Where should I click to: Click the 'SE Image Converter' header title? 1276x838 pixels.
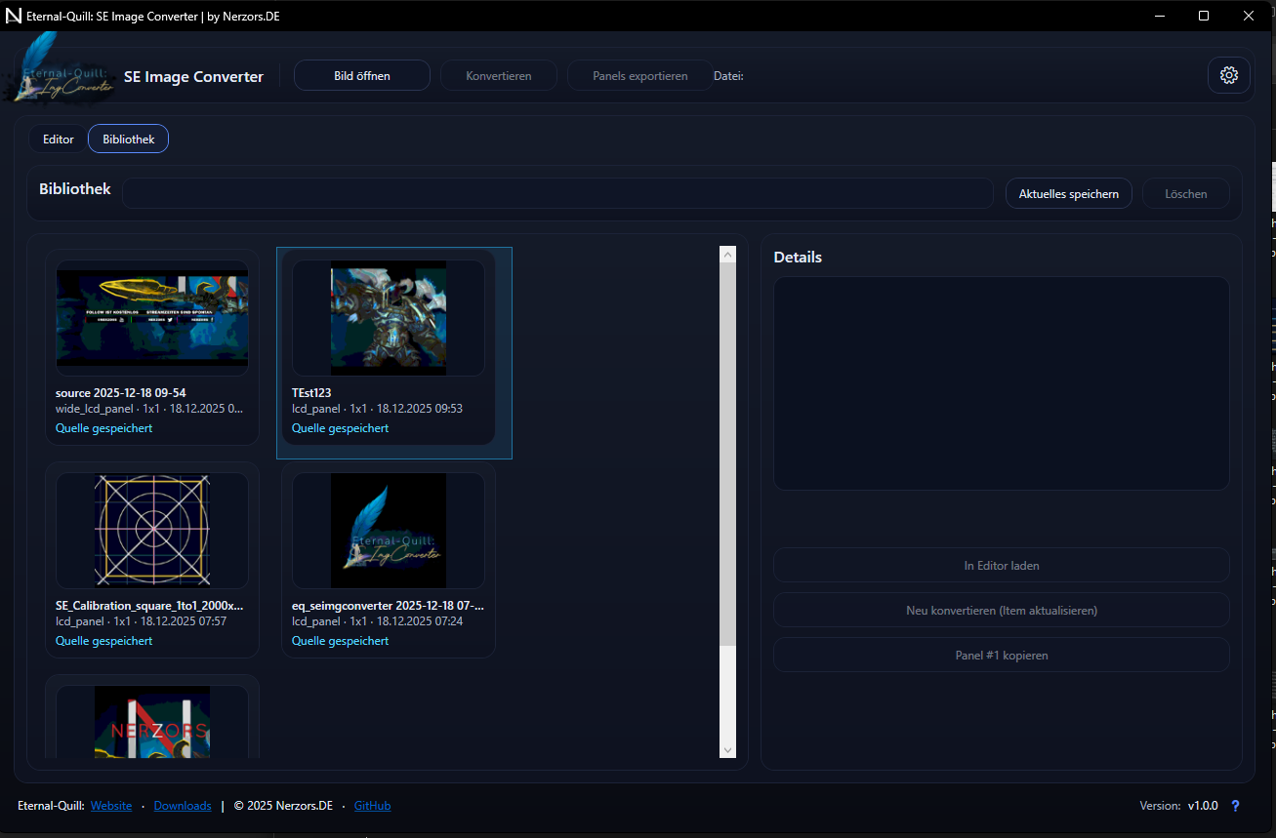tap(193, 77)
